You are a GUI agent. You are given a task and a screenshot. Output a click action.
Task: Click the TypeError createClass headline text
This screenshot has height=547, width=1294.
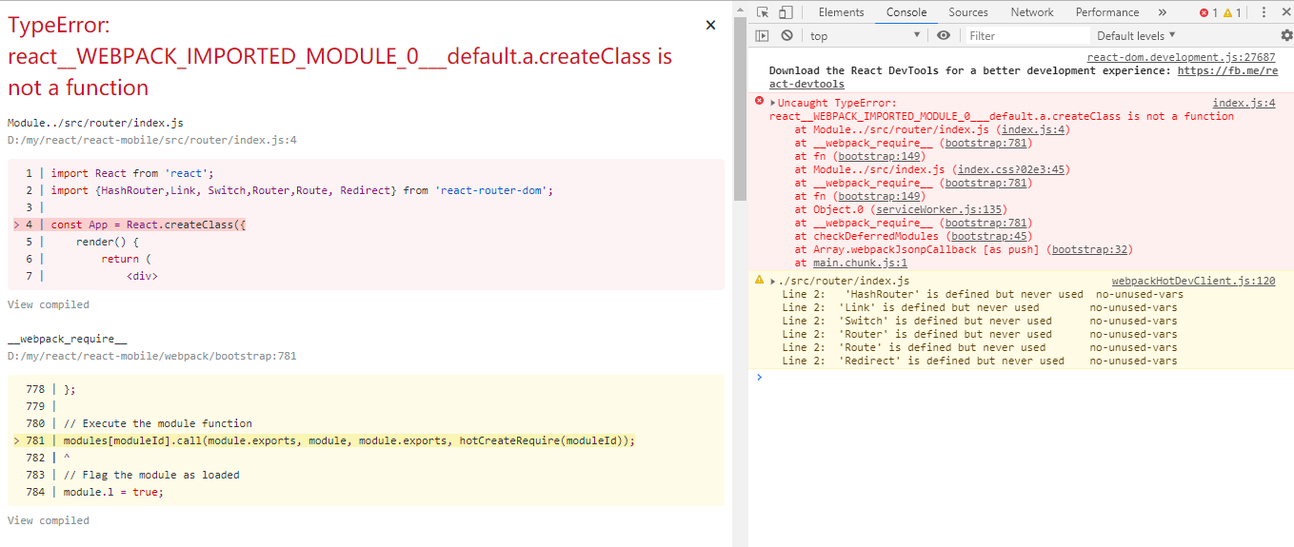pos(340,56)
